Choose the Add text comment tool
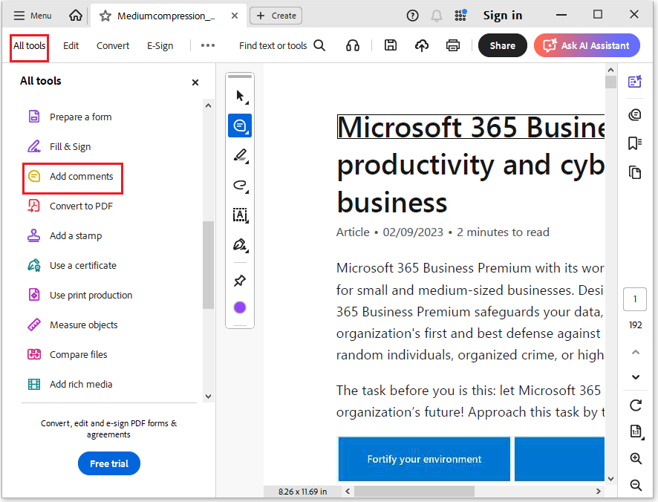This screenshot has height=502, width=658. click(x=240, y=215)
